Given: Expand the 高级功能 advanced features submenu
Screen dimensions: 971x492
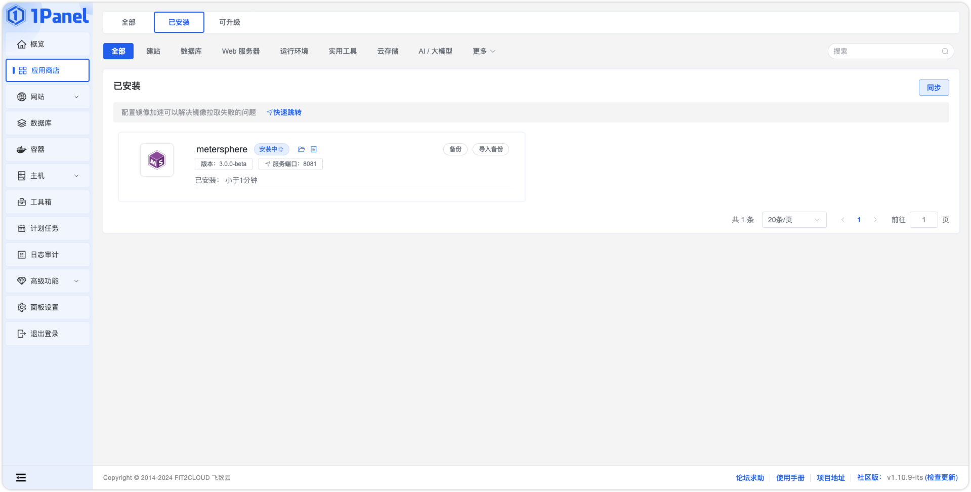Looking at the screenshot, I should point(48,281).
